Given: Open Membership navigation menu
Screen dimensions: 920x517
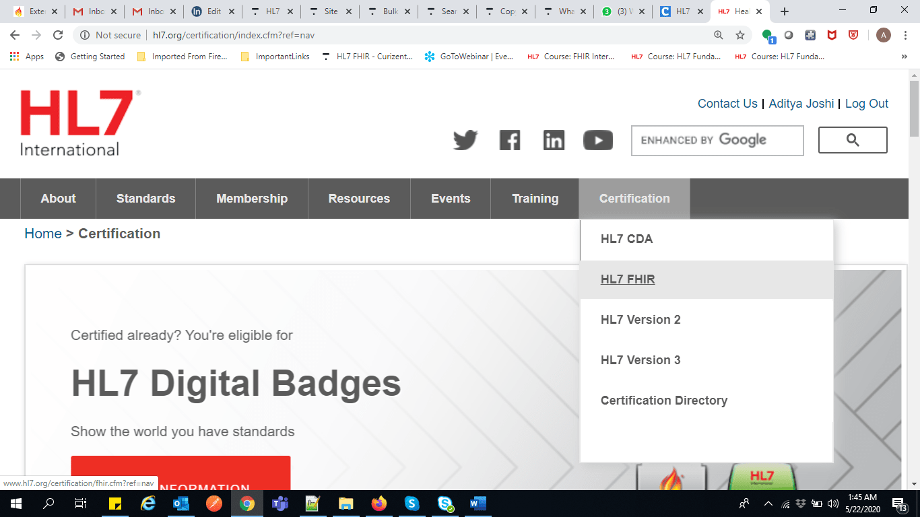Looking at the screenshot, I should tap(252, 199).
